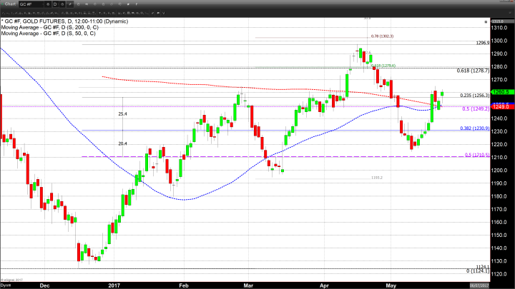The height and width of the screenshot is (289, 515).
Task: Click the 20.4 measurement label
Action: [122, 143]
